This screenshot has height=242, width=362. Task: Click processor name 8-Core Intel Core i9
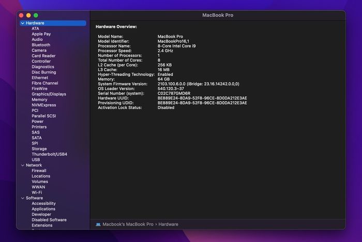pyautogui.click(x=177, y=46)
